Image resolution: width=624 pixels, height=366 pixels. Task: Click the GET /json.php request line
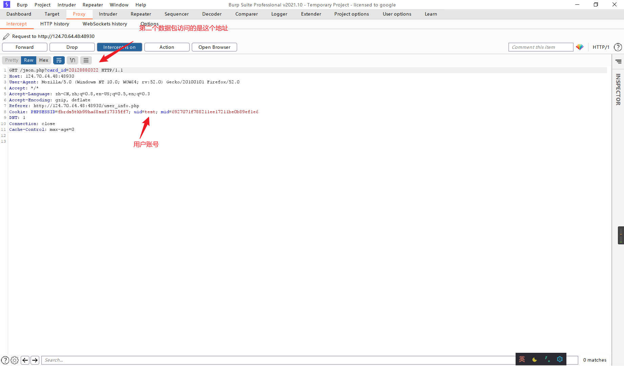coord(66,70)
